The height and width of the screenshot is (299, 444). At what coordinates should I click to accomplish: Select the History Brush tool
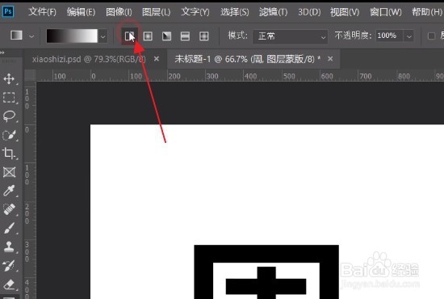tap(9, 266)
